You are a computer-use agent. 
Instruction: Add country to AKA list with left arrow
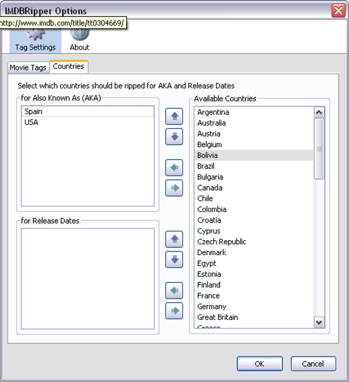tap(174, 168)
